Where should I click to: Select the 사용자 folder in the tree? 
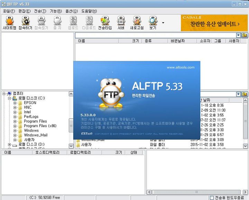click(x=29, y=140)
